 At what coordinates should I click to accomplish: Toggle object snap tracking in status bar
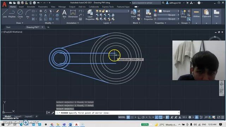(x=157, y=117)
